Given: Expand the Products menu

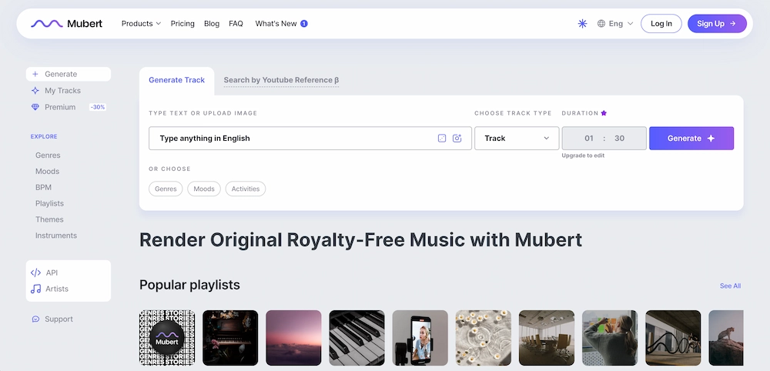Looking at the screenshot, I should coord(141,24).
